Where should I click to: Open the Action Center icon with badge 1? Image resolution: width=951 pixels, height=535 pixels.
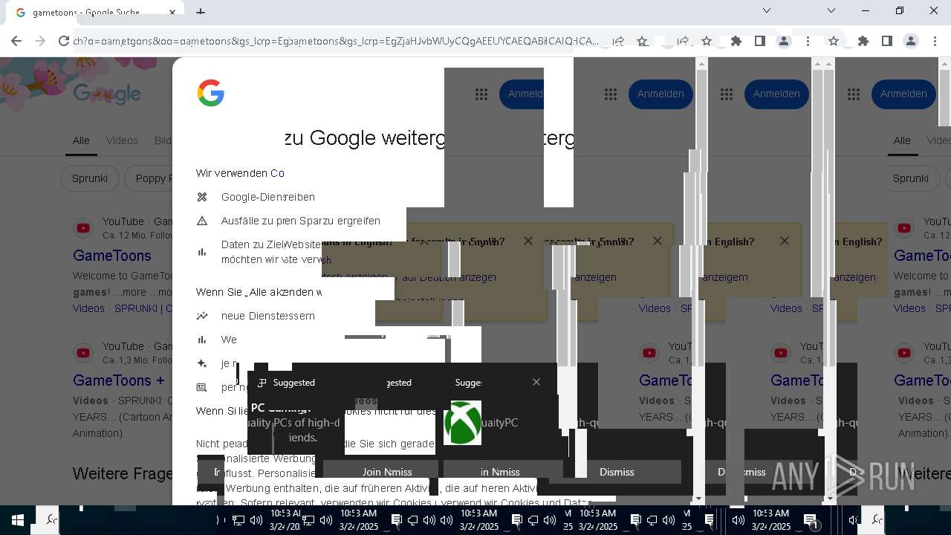[x=811, y=521]
